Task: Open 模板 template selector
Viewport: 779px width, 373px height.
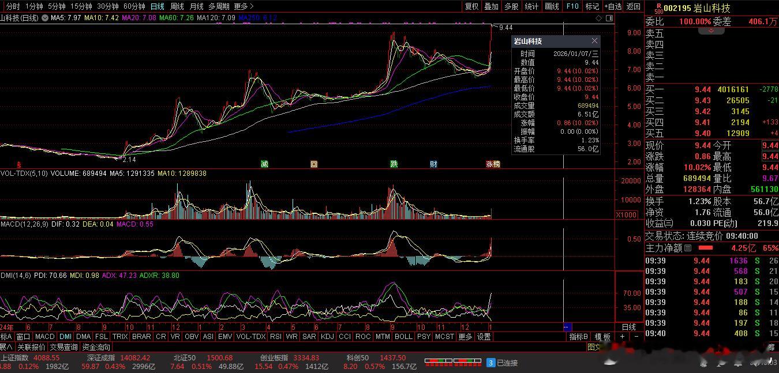Action: [602, 337]
